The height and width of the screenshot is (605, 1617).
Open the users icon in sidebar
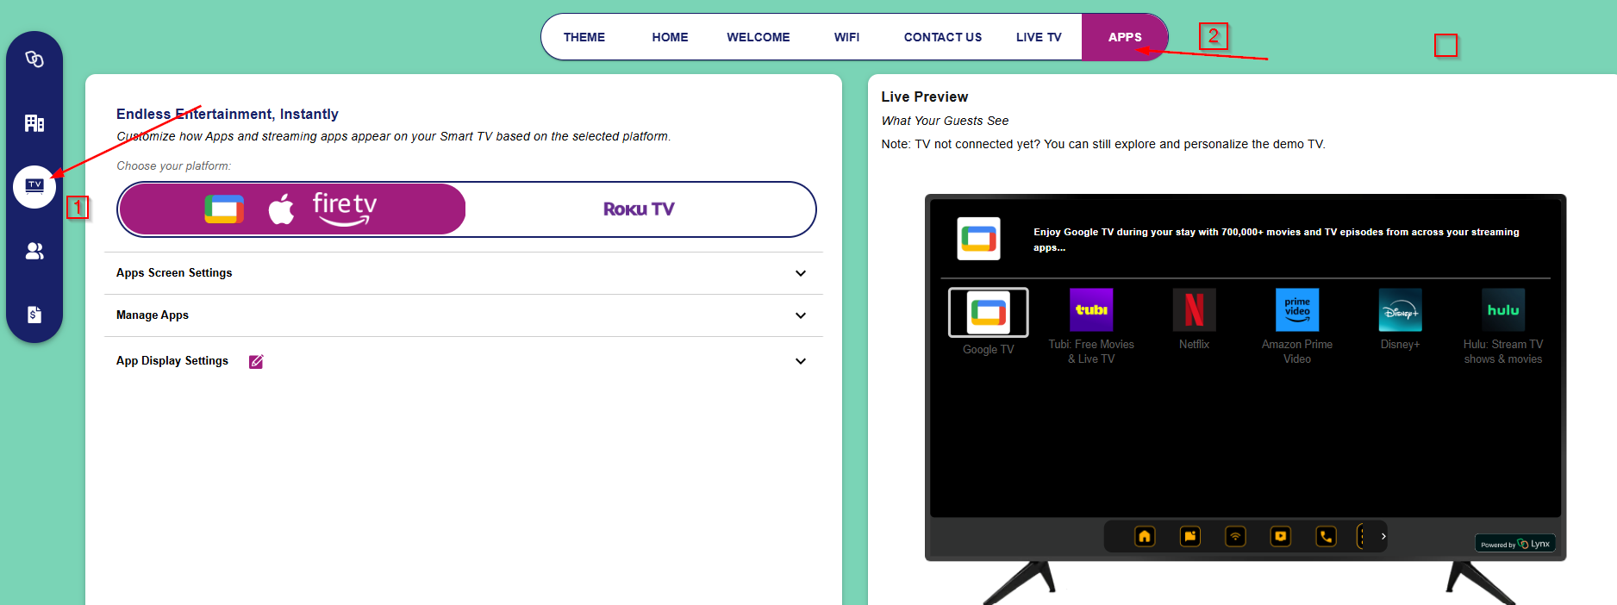pos(34,251)
